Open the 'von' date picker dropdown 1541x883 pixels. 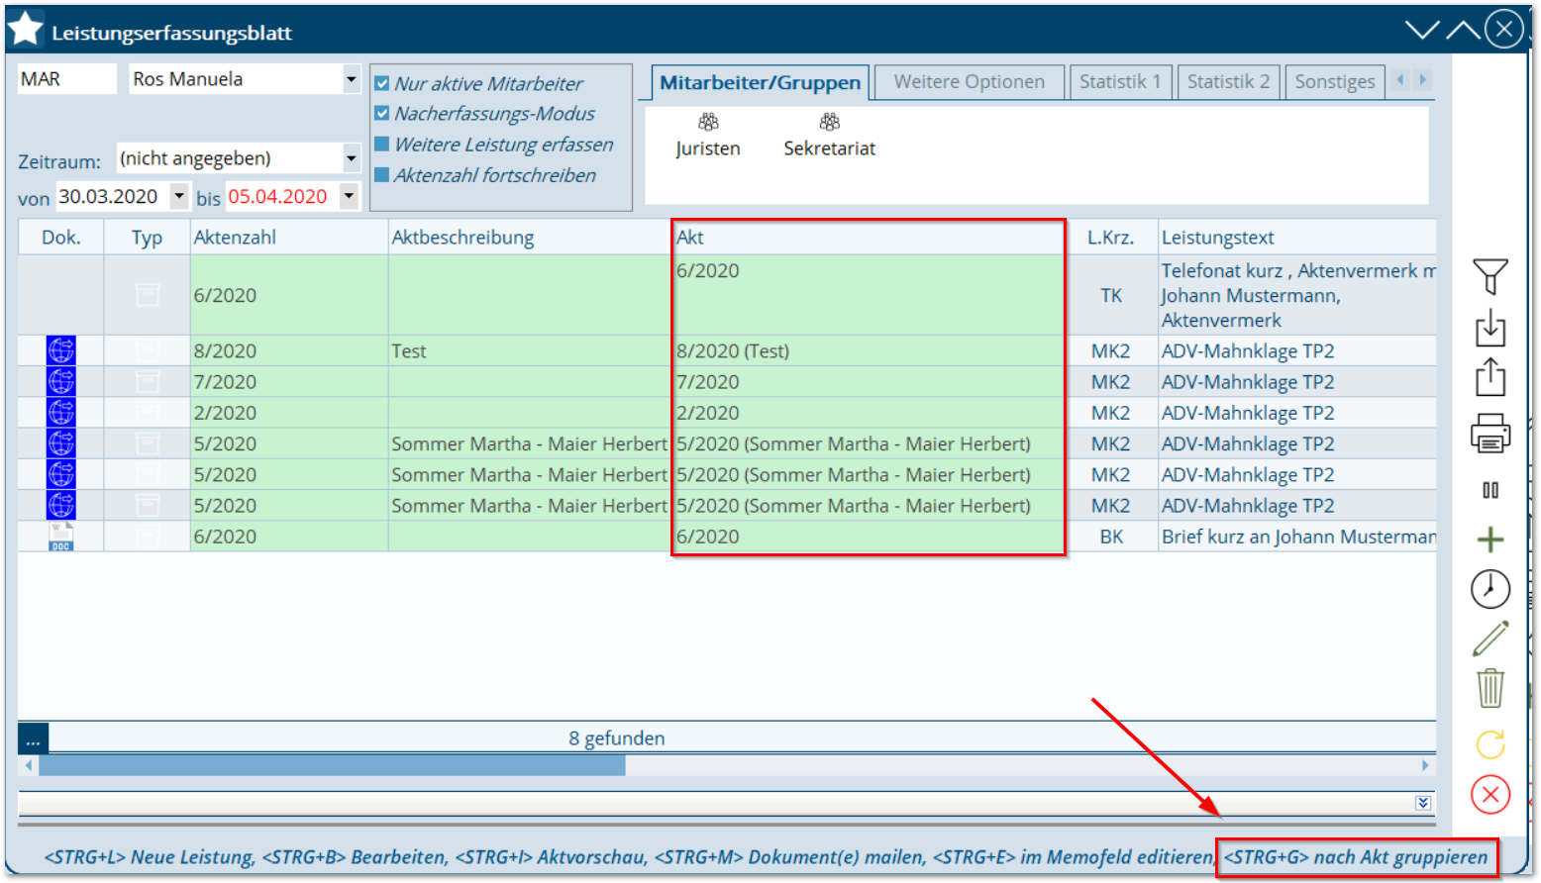179,196
